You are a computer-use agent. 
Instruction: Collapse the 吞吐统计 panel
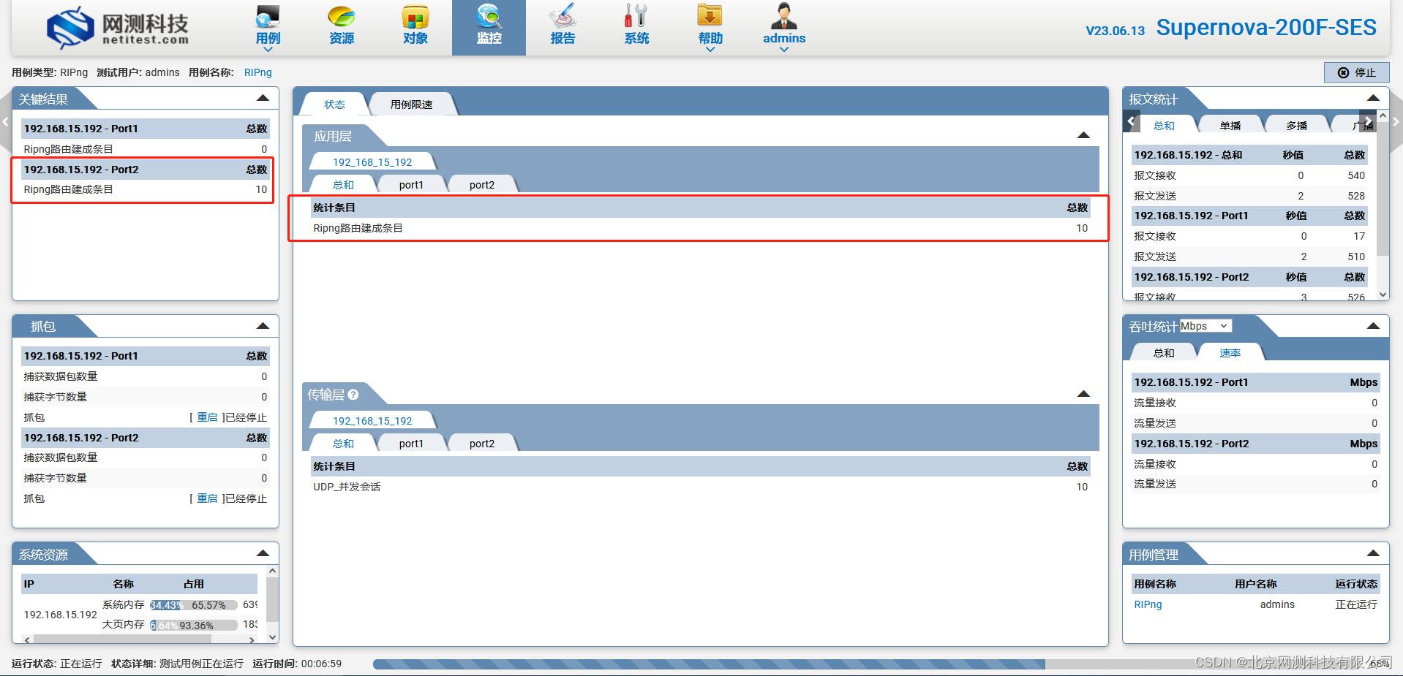(x=1373, y=326)
